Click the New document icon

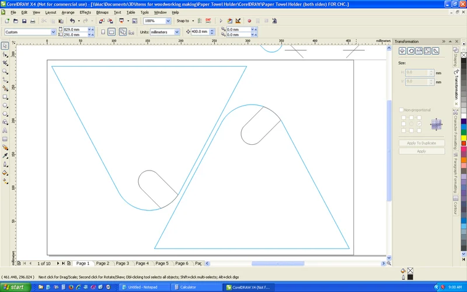click(7, 21)
